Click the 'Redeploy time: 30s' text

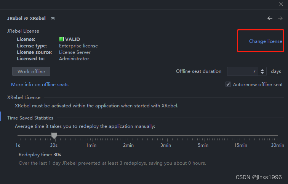tap(40, 155)
